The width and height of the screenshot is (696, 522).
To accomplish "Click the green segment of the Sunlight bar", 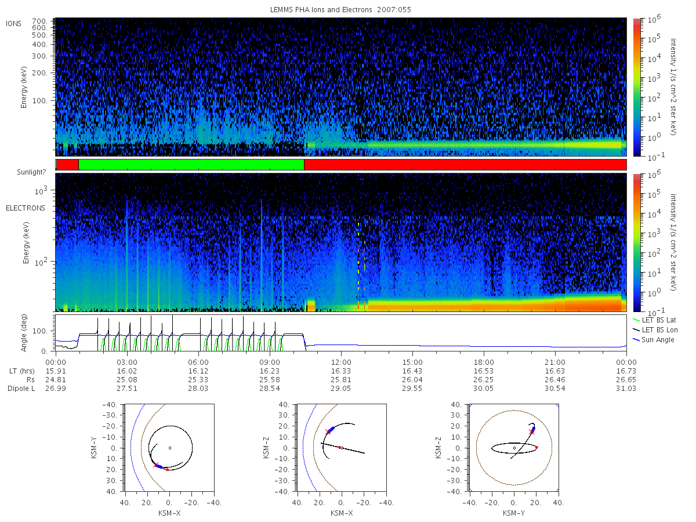I will [191, 165].
